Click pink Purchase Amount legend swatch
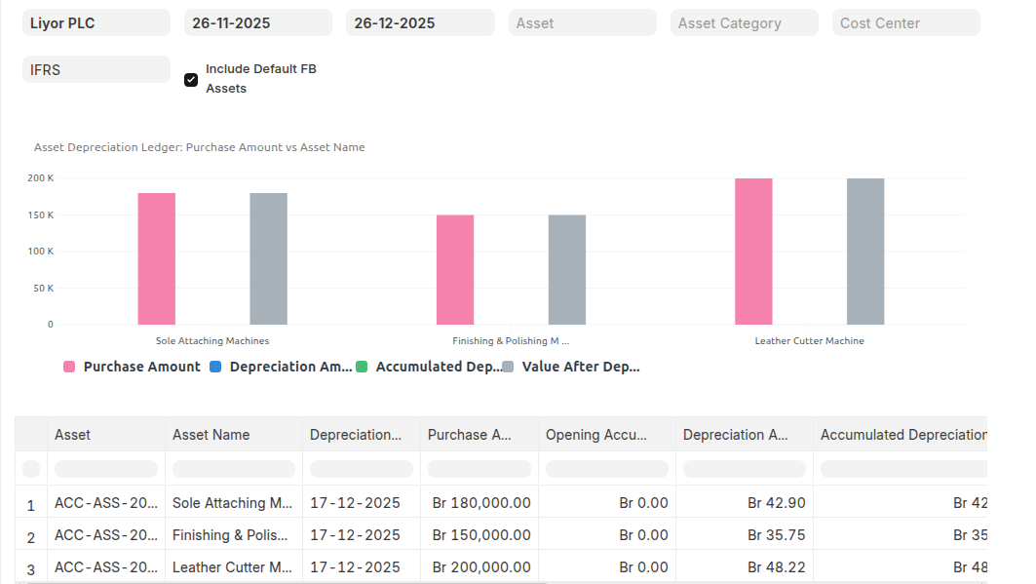Viewport: 1036px width, 584px height. coord(69,367)
